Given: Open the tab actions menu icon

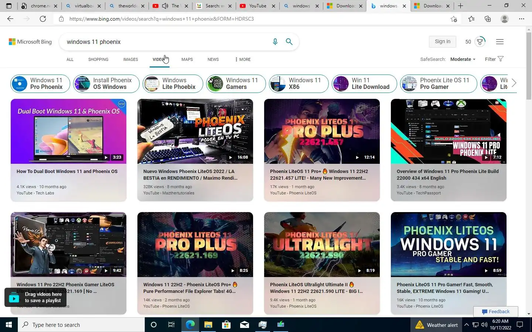Looking at the screenshot, I should tap(9, 6).
